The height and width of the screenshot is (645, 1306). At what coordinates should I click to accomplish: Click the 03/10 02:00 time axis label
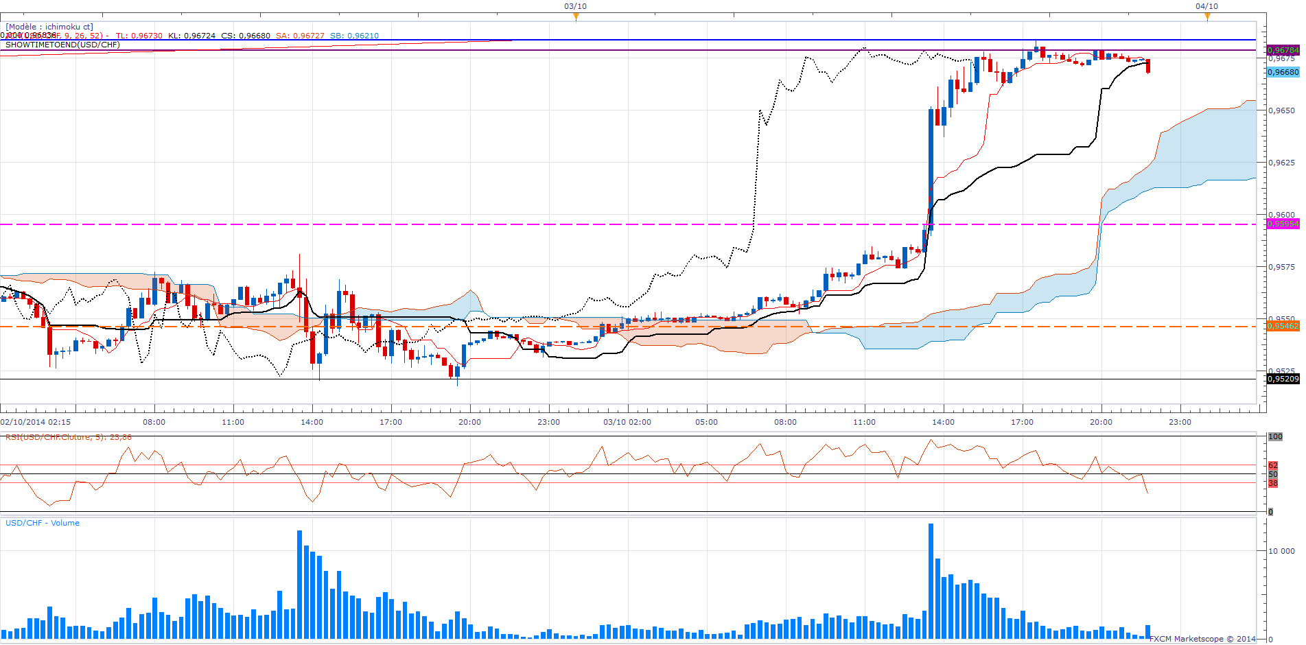point(627,422)
